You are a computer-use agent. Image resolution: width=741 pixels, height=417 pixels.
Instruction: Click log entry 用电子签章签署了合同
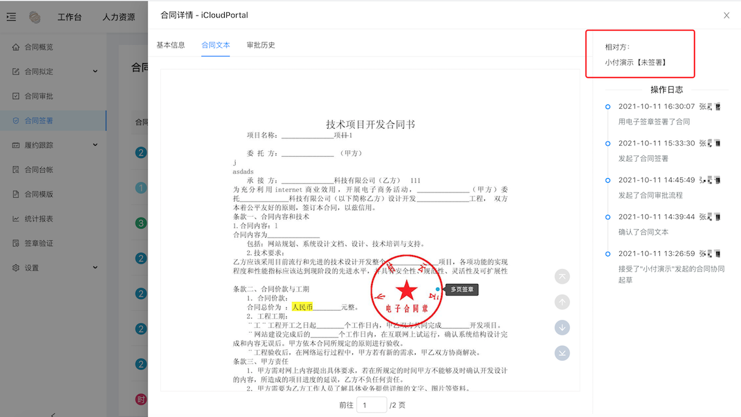(654, 121)
